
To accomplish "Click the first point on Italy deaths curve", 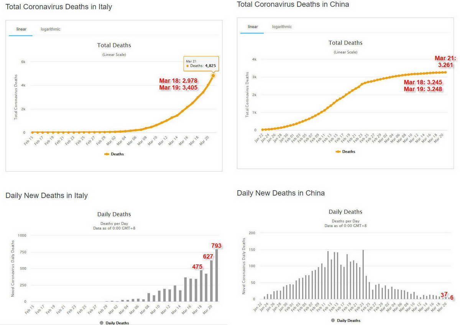I will 32,132.
